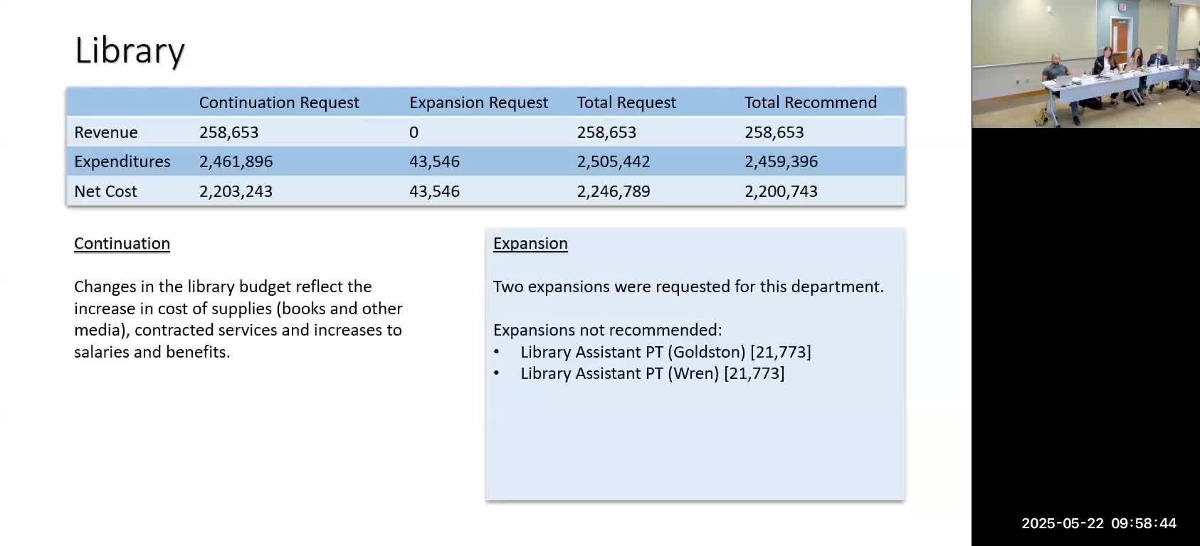Click the Total Recommend column header
1200x546 pixels.
click(x=811, y=102)
